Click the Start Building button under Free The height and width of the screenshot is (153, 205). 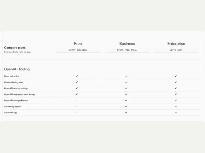[x=78, y=50]
